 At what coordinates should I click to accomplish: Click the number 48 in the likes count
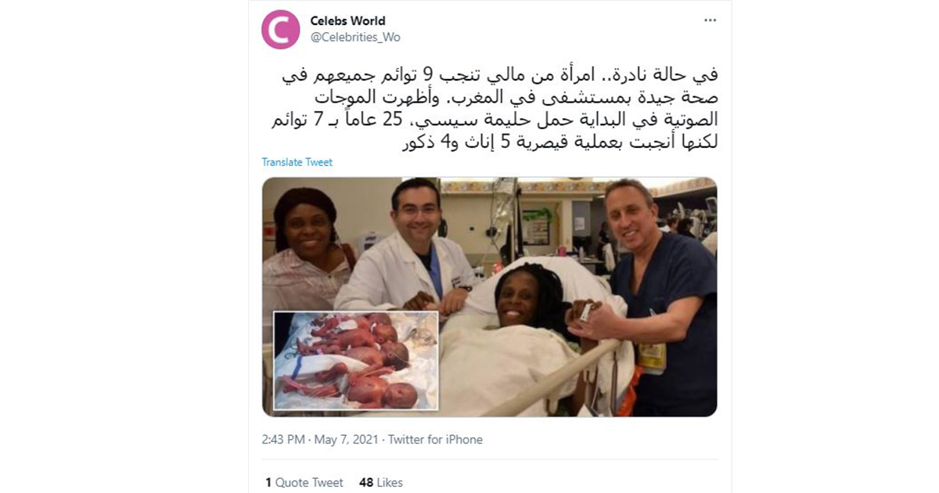365,483
